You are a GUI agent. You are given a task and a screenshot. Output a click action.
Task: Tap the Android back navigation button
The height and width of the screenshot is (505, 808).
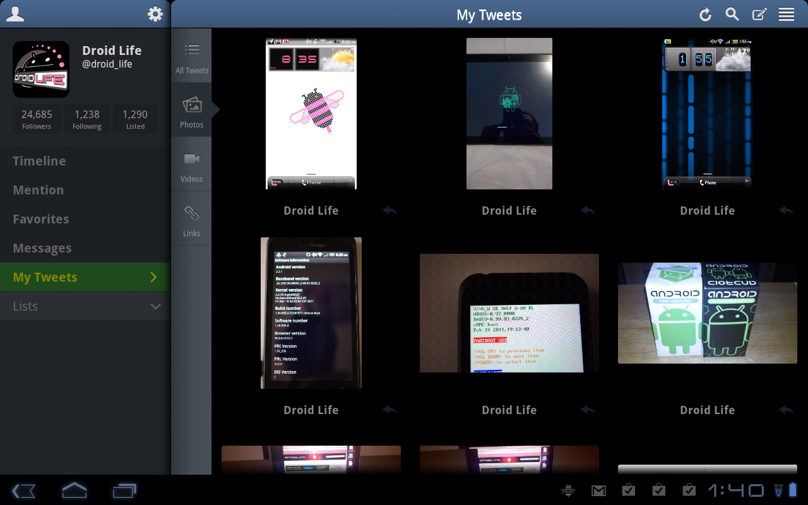coord(23,490)
